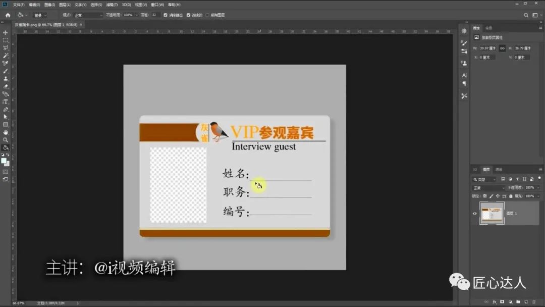545x307 pixels.
Task: Toggle lock all padlock icon
Action: coord(511,196)
